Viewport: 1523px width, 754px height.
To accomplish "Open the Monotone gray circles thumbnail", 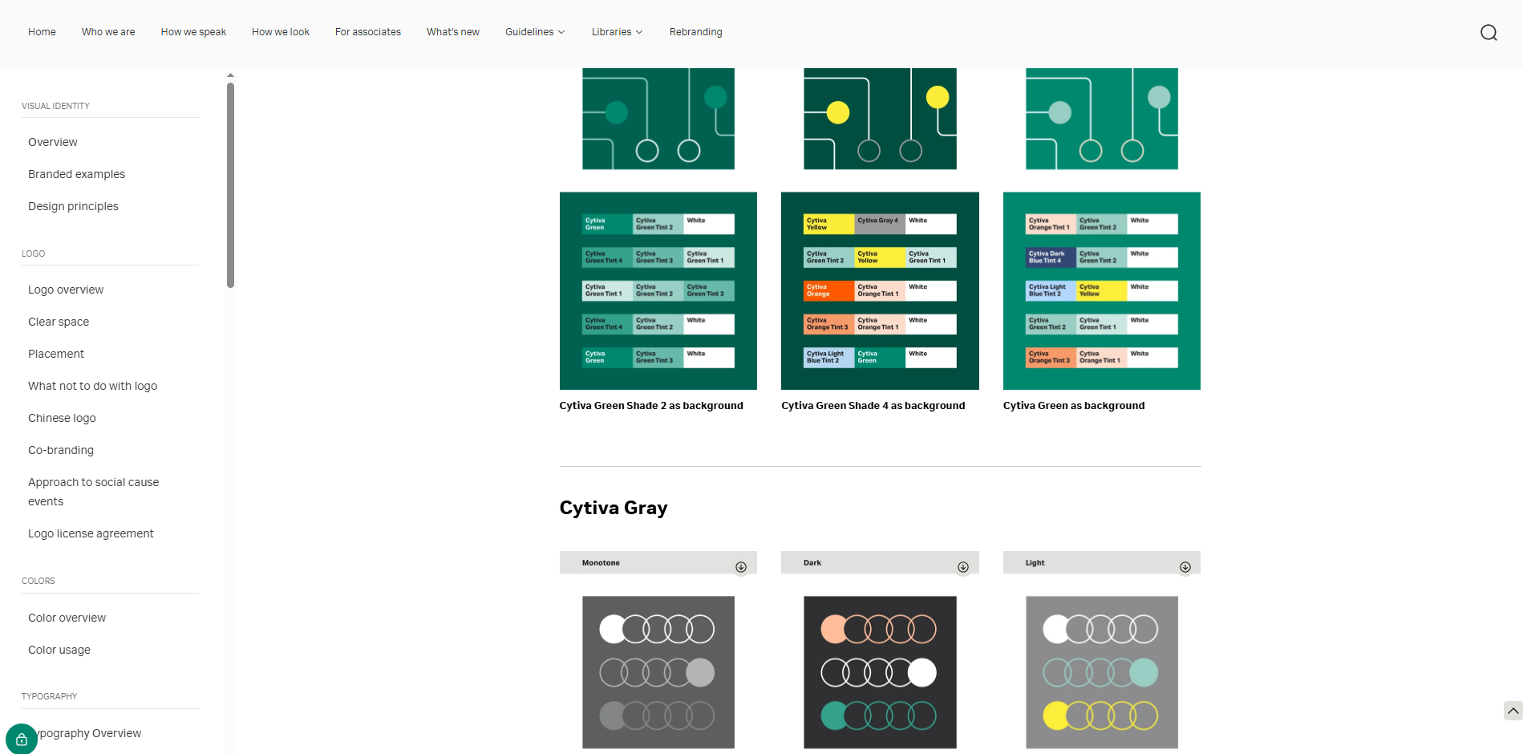I will pos(658,672).
